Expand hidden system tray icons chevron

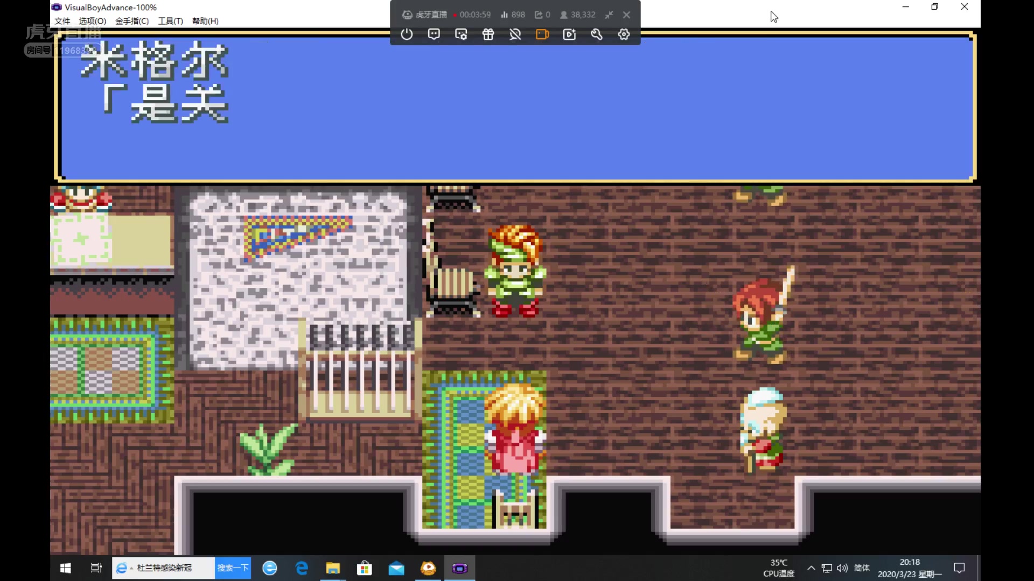pos(811,568)
